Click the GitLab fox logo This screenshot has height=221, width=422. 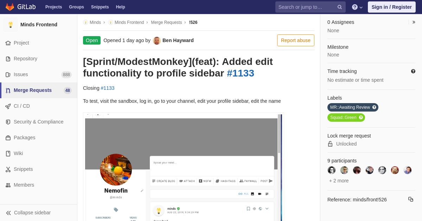pyautogui.click(x=10, y=7)
